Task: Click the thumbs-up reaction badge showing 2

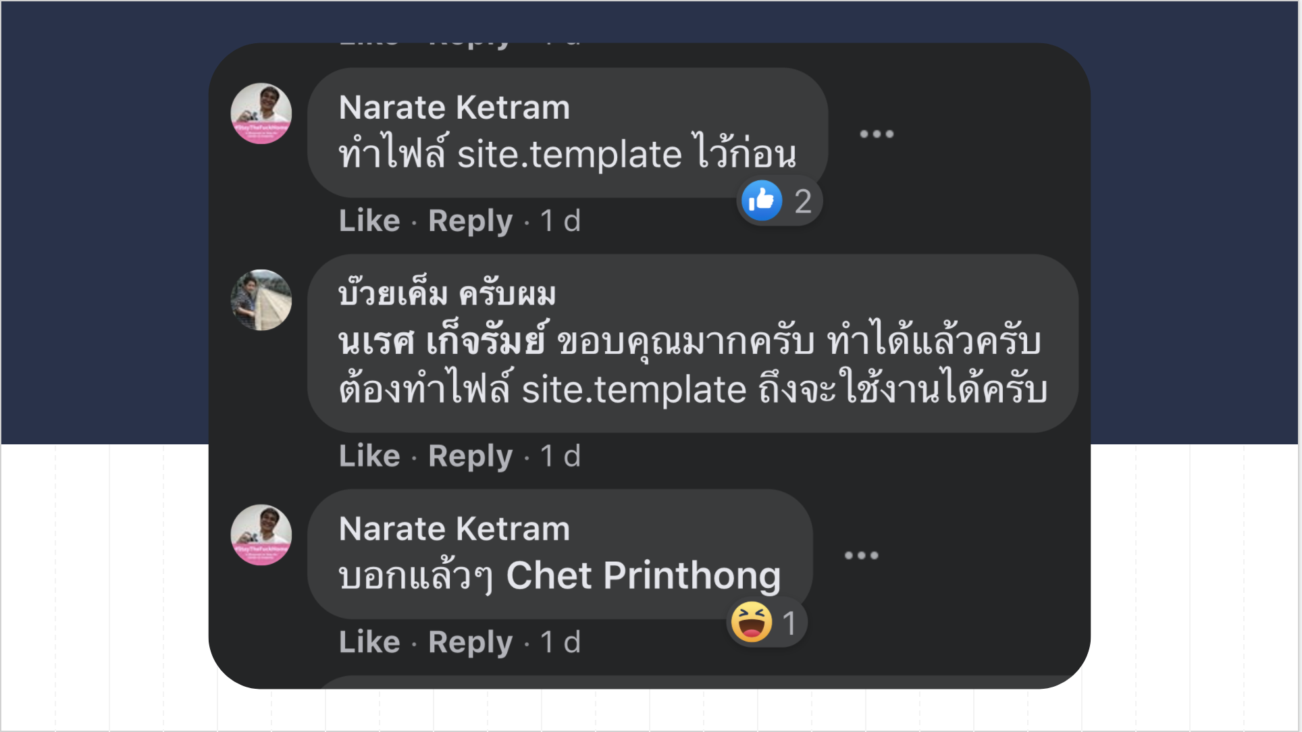Action: (779, 201)
